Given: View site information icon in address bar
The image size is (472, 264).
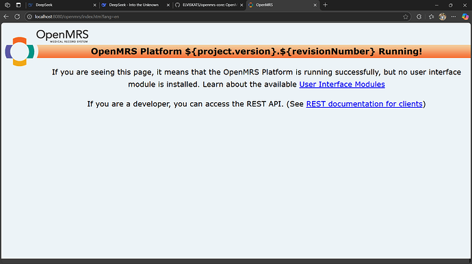Looking at the screenshot, I should point(29,17).
